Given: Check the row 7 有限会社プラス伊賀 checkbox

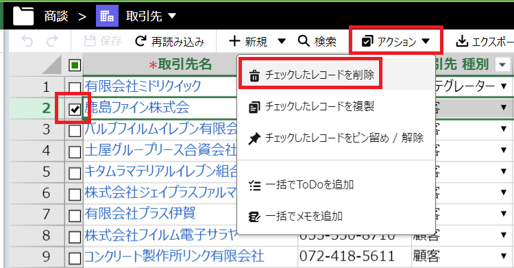Looking at the screenshot, I should pyautogui.click(x=75, y=216).
